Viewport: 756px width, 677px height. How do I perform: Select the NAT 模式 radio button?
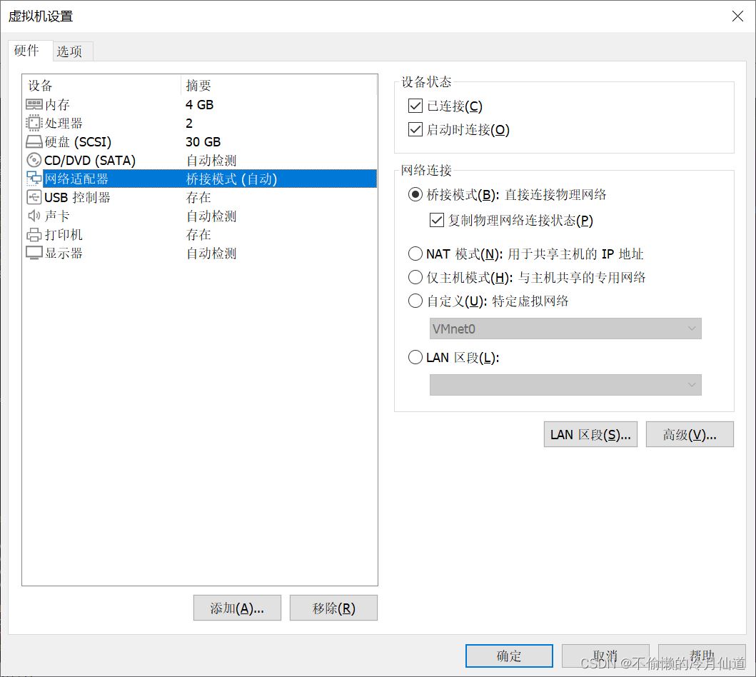pyautogui.click(x=415, y=254)
